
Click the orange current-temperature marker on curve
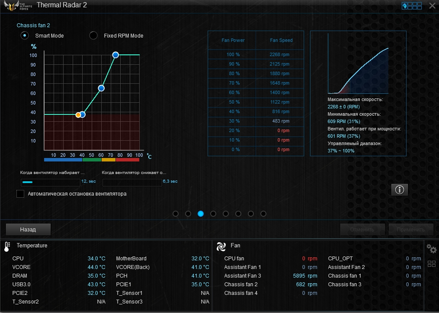[78, 115]
